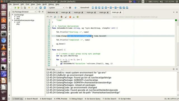This screenshot has height=101, width=179.
Task: Close the Welcome tab with its X
Action: pos(57,12)
